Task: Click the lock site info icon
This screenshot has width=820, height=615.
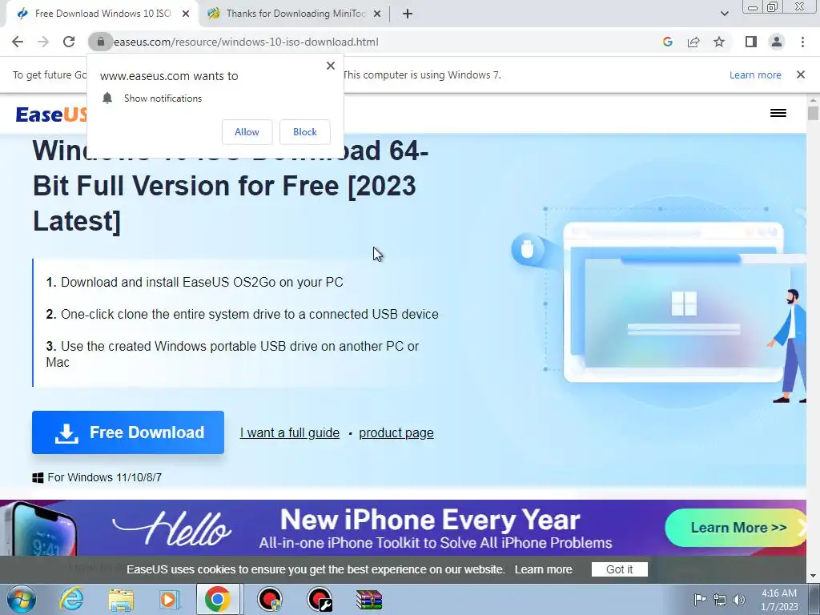Action: [x=101, y=42]
